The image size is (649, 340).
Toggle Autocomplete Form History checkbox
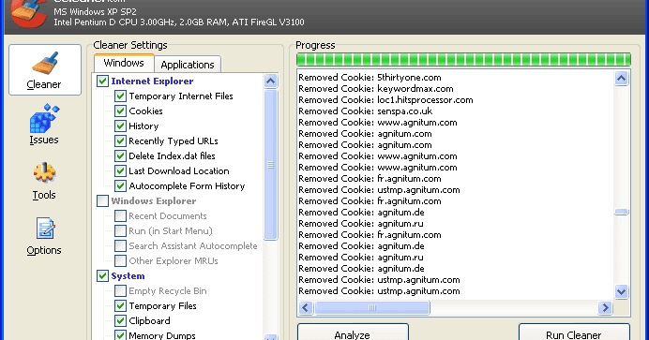[x=120, y=185]
